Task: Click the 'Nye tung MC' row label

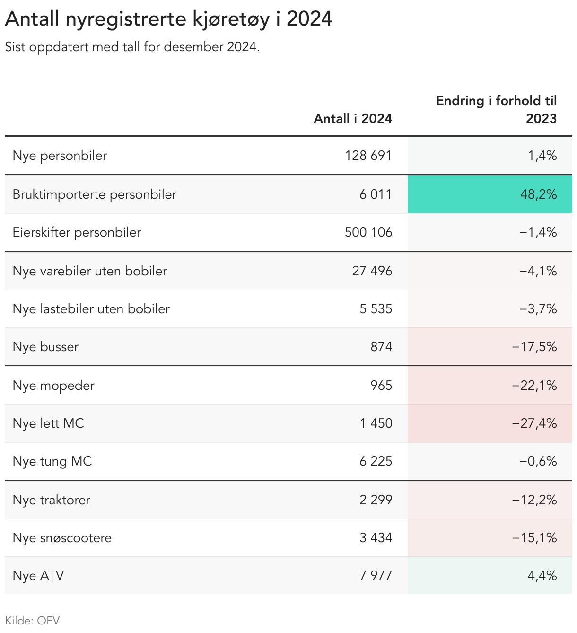Action: pos(52,461)
